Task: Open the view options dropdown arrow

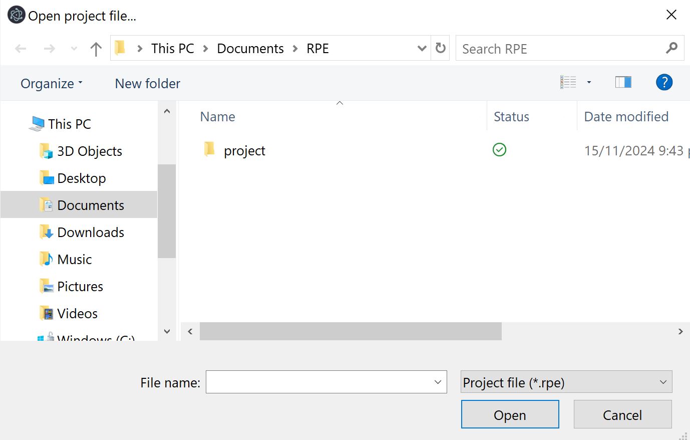Action: tap(589, 82)
